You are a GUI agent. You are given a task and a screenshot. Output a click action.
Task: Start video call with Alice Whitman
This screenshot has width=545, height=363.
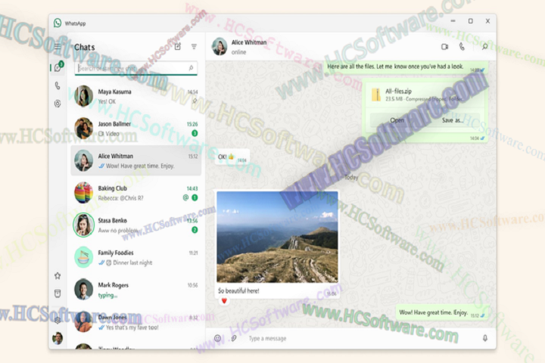pos(444,47)
